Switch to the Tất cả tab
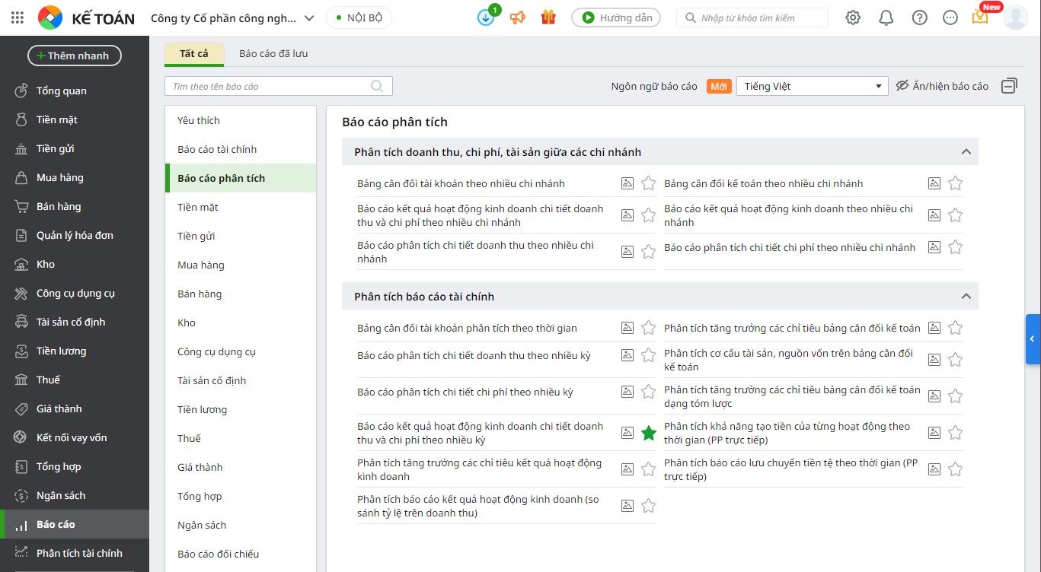The height and width of the screenshot is (572, 1041). coord(194,54)
